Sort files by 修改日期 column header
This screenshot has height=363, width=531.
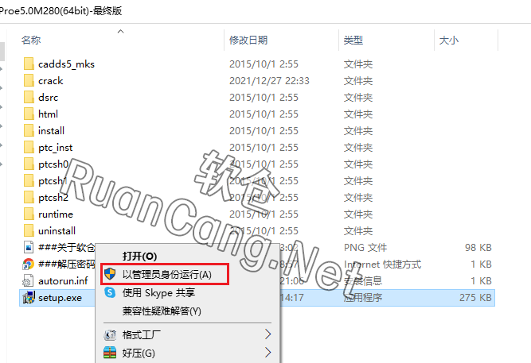click(248, 41)
